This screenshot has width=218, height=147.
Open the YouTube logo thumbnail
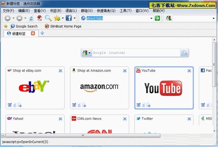163,88
